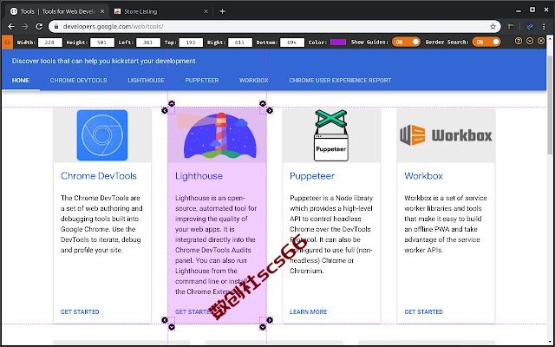
Task: Click the orange ruler extension icon at toolbar start
Action: (7, 43)
